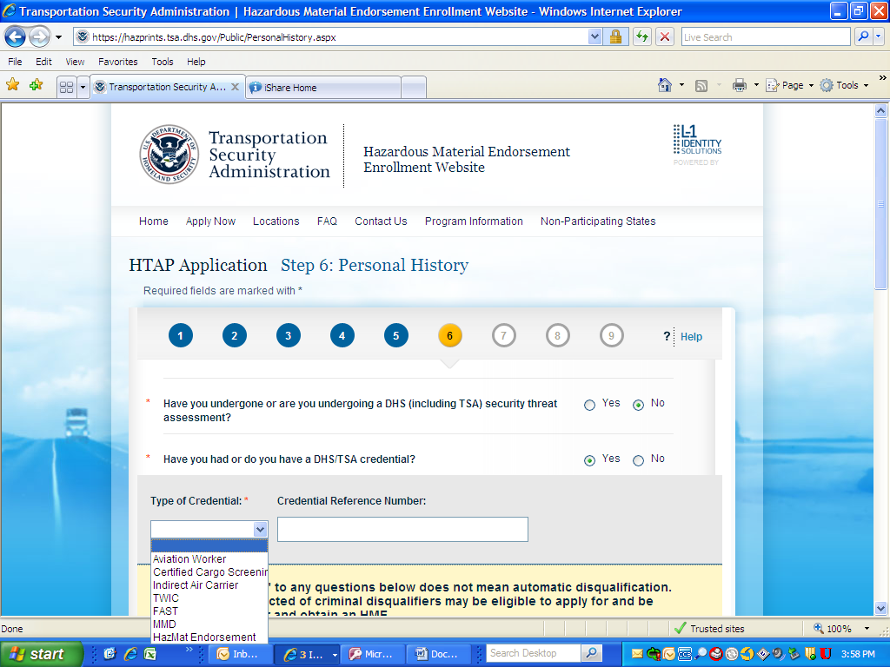Choose HazMat Endorsement option

click(x=209, y=637)
